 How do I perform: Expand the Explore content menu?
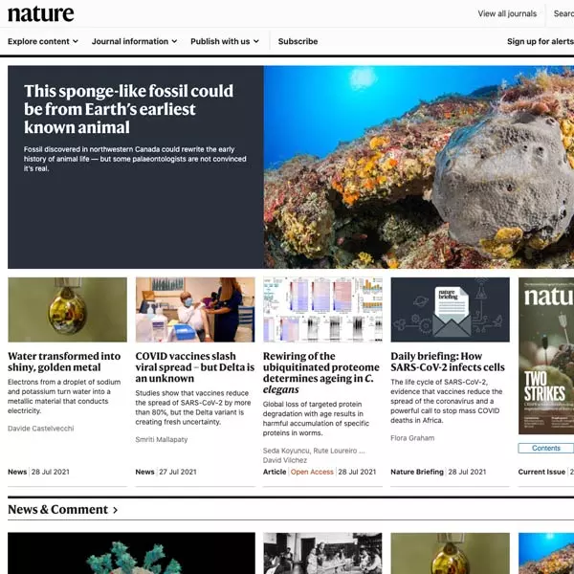tap(43, 41)
